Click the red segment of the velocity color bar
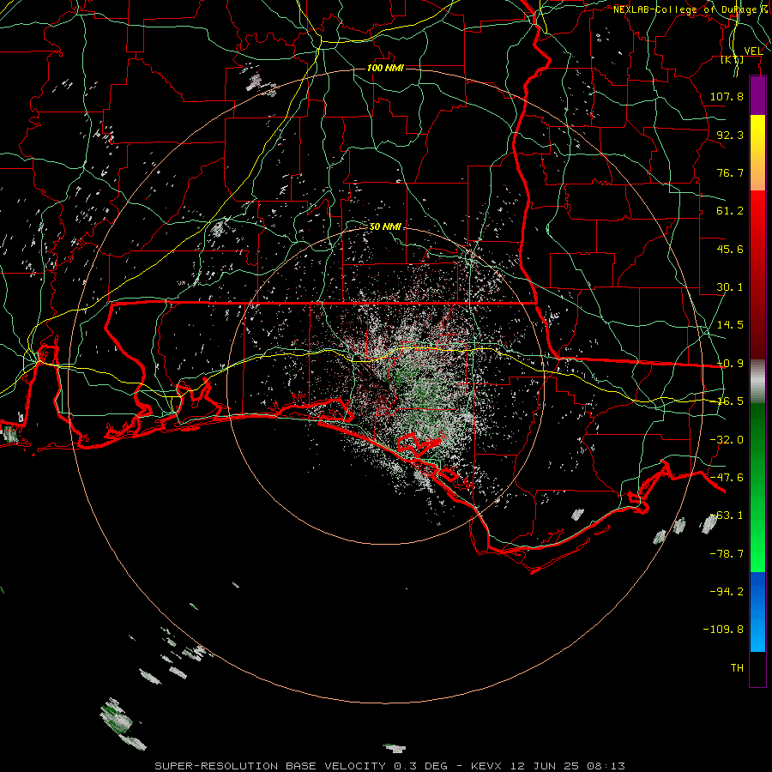 pos(757,274)
